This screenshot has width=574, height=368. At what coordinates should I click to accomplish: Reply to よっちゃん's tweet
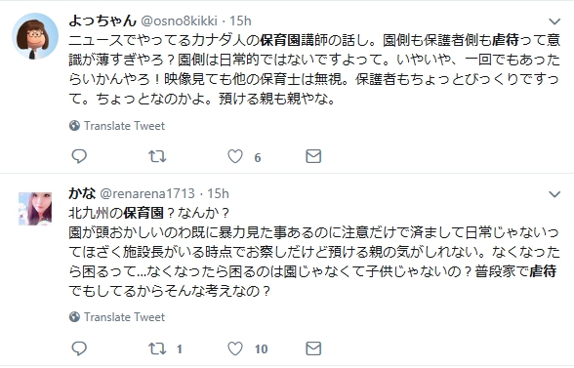pos(79,156)
